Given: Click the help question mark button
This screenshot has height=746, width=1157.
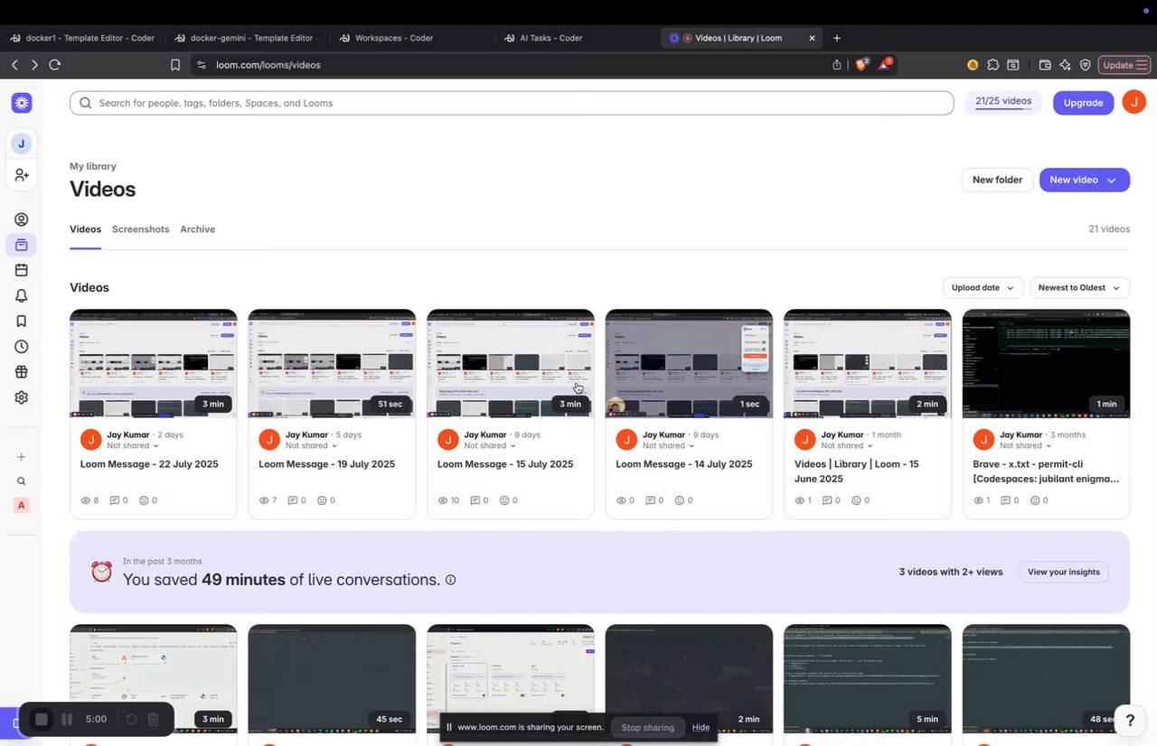Looking at the screenshot, I should click(x=1129, y=719).
